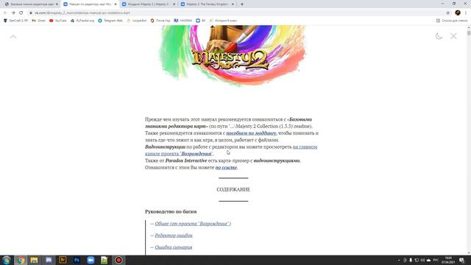471x265 pixels.
Task: Open the 'на главном канале проекта Возрождения' link
Action: 231,150
